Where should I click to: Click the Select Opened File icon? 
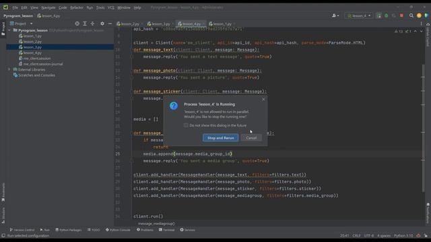click(77, 24)
